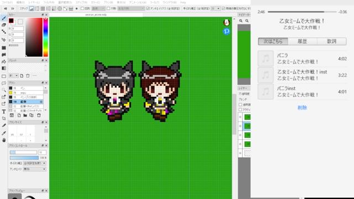Select the Eyedropper tool
Screen dimensions: 354x199
tap(4, 133)
